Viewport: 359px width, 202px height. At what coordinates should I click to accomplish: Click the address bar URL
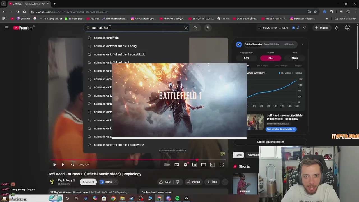tap(72, 12)
